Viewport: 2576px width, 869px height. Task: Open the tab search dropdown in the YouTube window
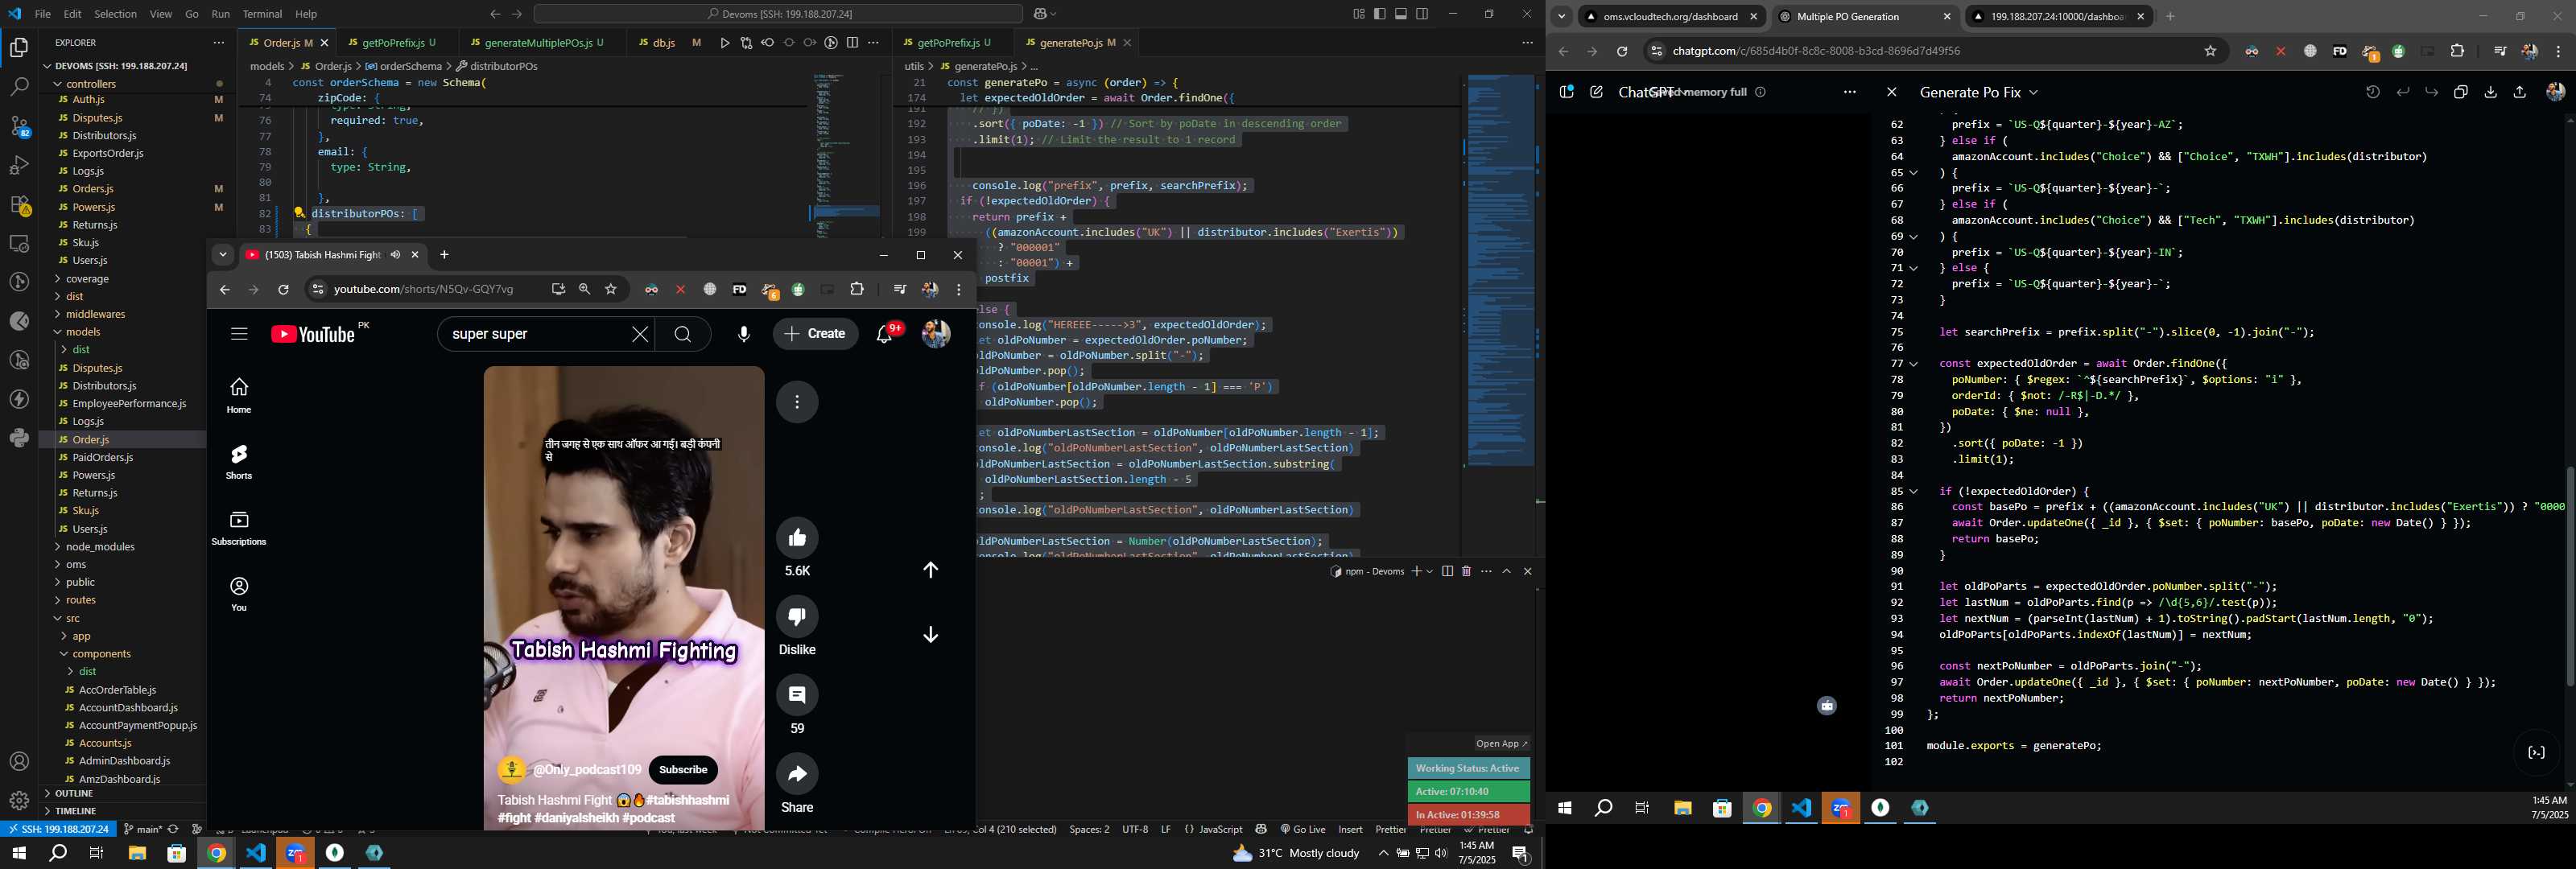tap(223, 255)
